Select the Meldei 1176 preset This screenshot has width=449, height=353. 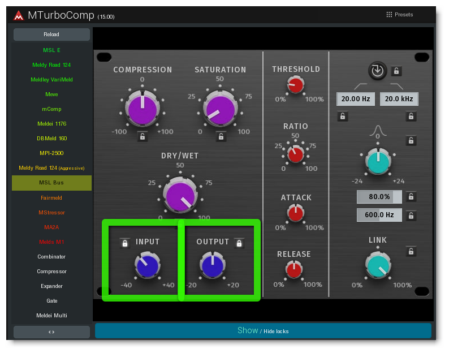[x=51, y=124]
